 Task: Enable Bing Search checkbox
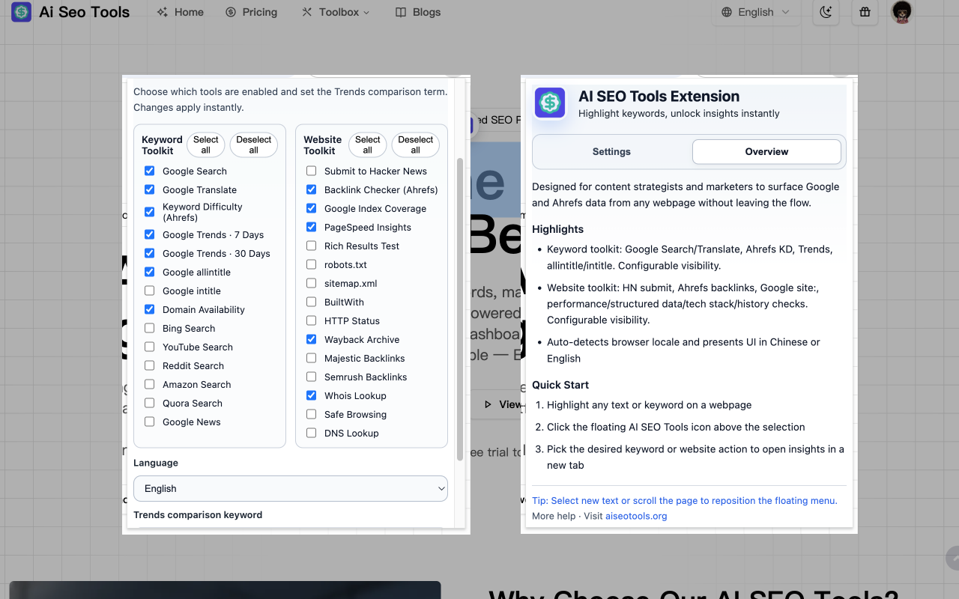click(x=150, y=328)
